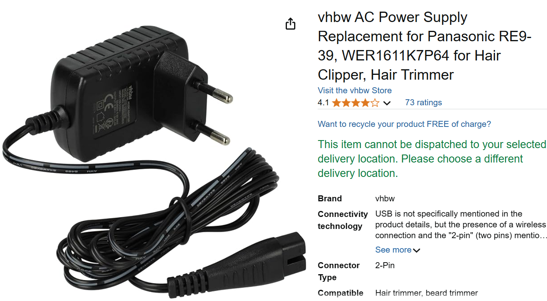The width and height of the screenshot is (547, 301).
Task: Click the Hair trimmer, beard trimmer value
Action: coord(427,293)
